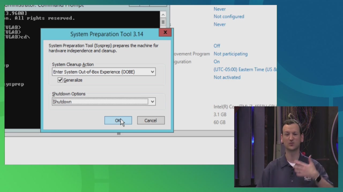Click Cancel in the Sysprep dialog
Screen dimensions: 343x192
click(x=151, y=121)
